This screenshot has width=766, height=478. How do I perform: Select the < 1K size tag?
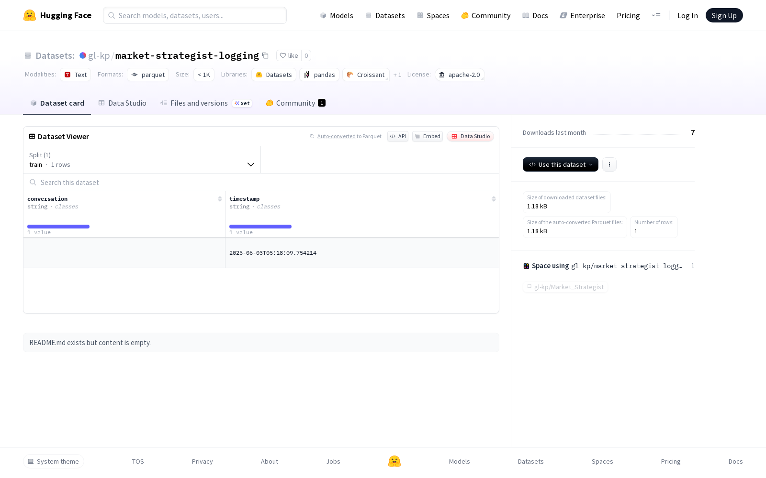(x=204, y=75)
